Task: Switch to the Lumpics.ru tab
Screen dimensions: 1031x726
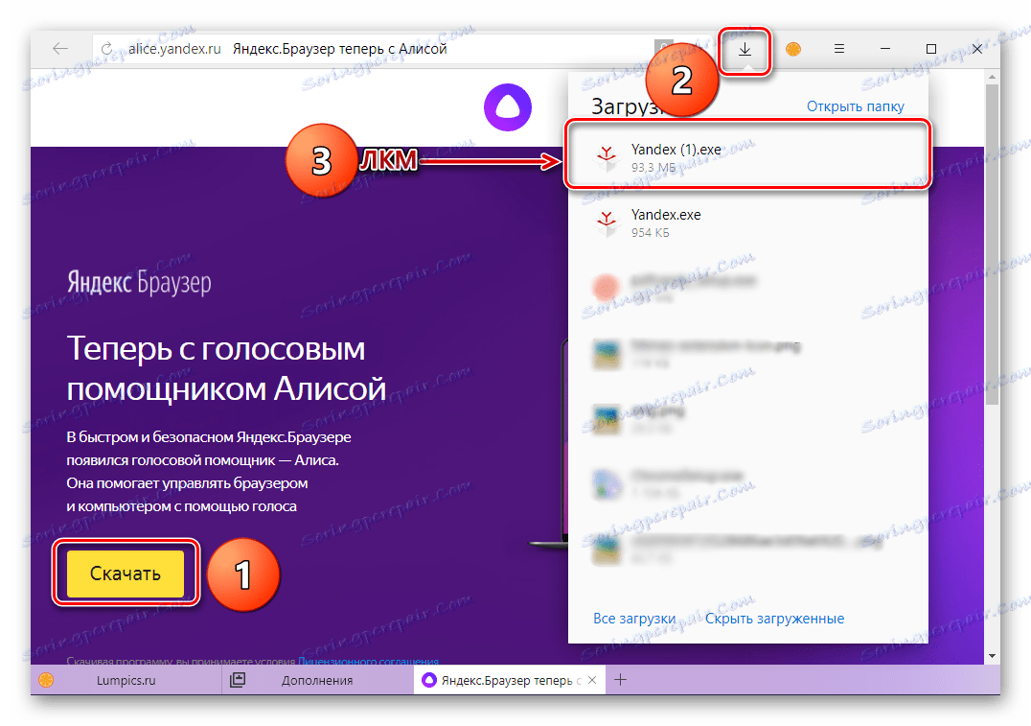Action: 126,680
